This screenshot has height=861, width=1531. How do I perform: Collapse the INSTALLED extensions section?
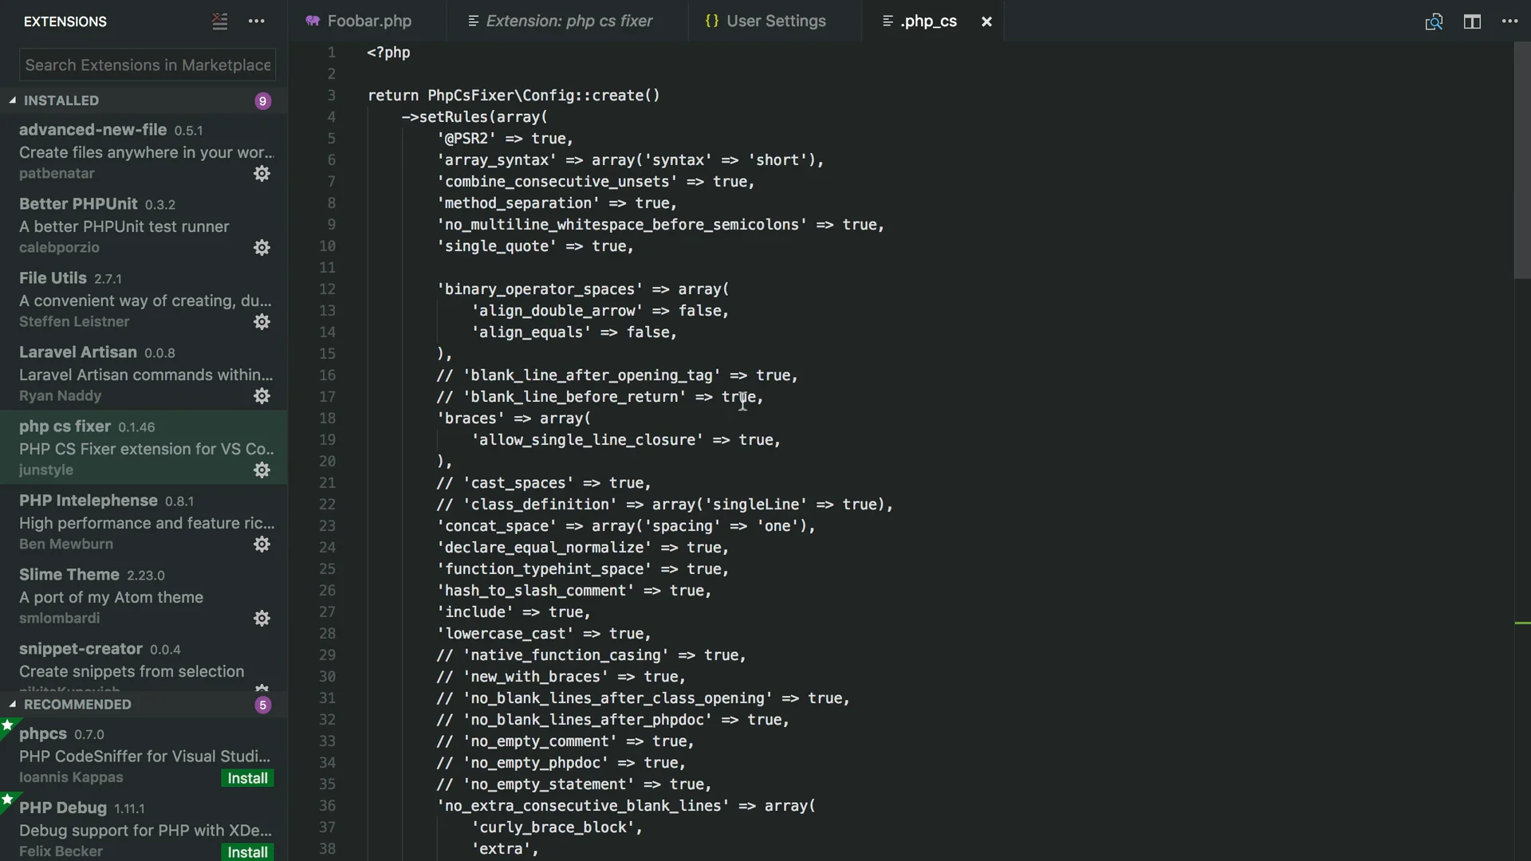point(13,100)
